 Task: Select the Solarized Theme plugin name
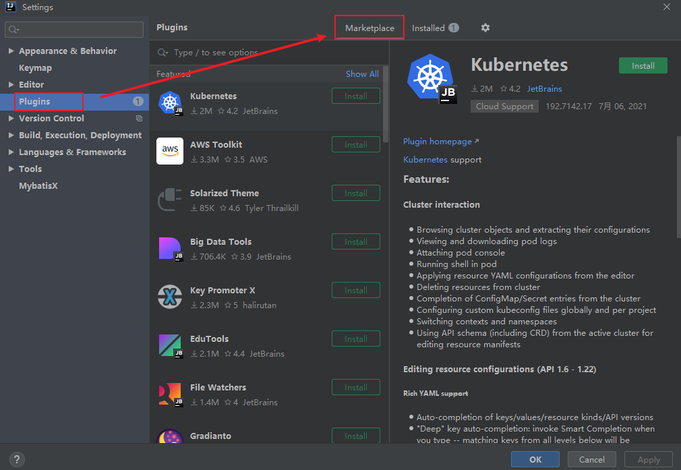[224, 194]
